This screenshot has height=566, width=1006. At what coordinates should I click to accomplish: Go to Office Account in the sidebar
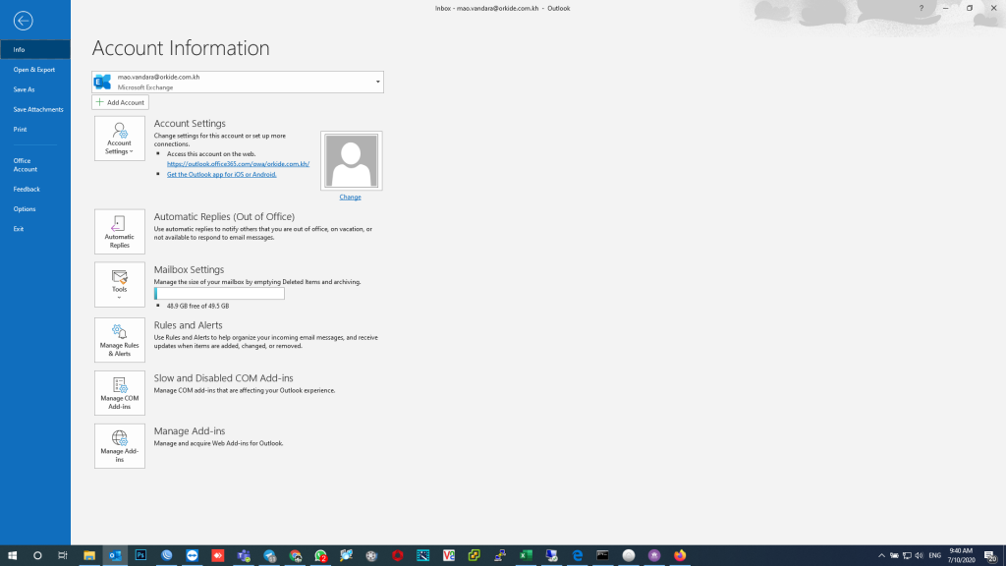[x=26, y=165]
